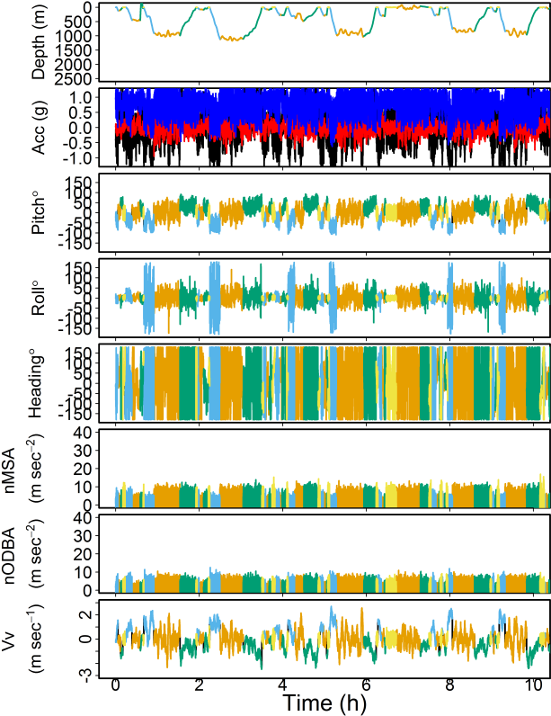Click the 0 tick on the time axis
The width and height of the screenshot is (551, 716).
[x=115, y=684]
